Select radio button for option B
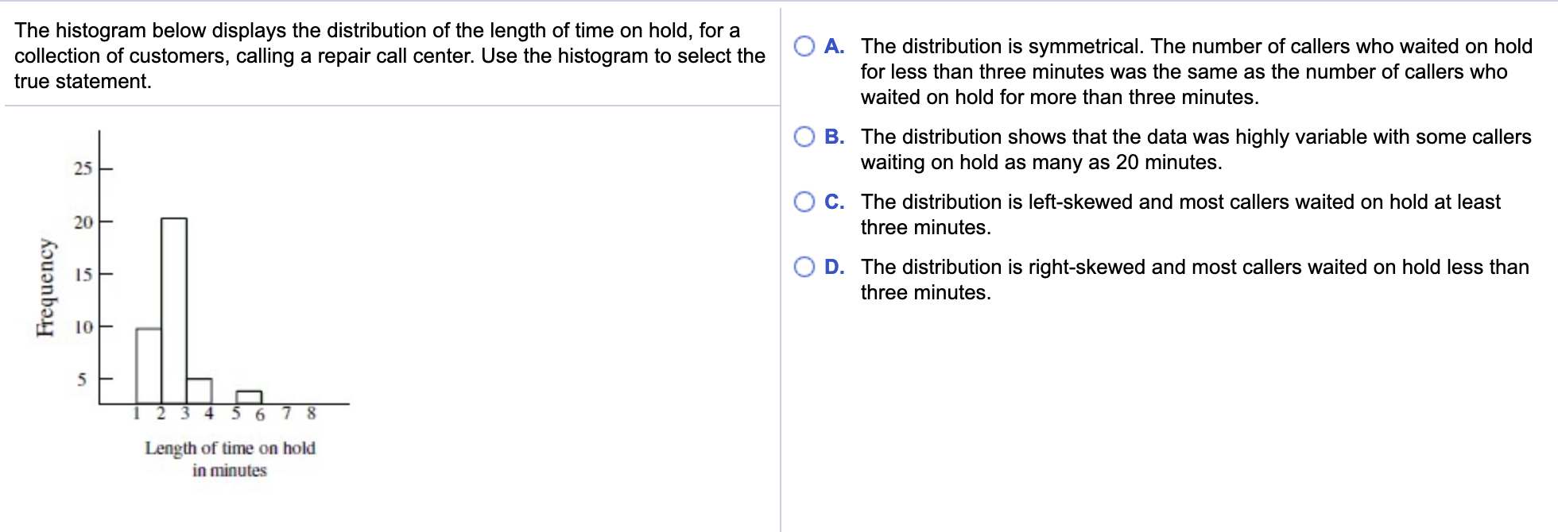The width and height of the screenshot is (1558, 532). pyautogui.click(x=804, y=137)
